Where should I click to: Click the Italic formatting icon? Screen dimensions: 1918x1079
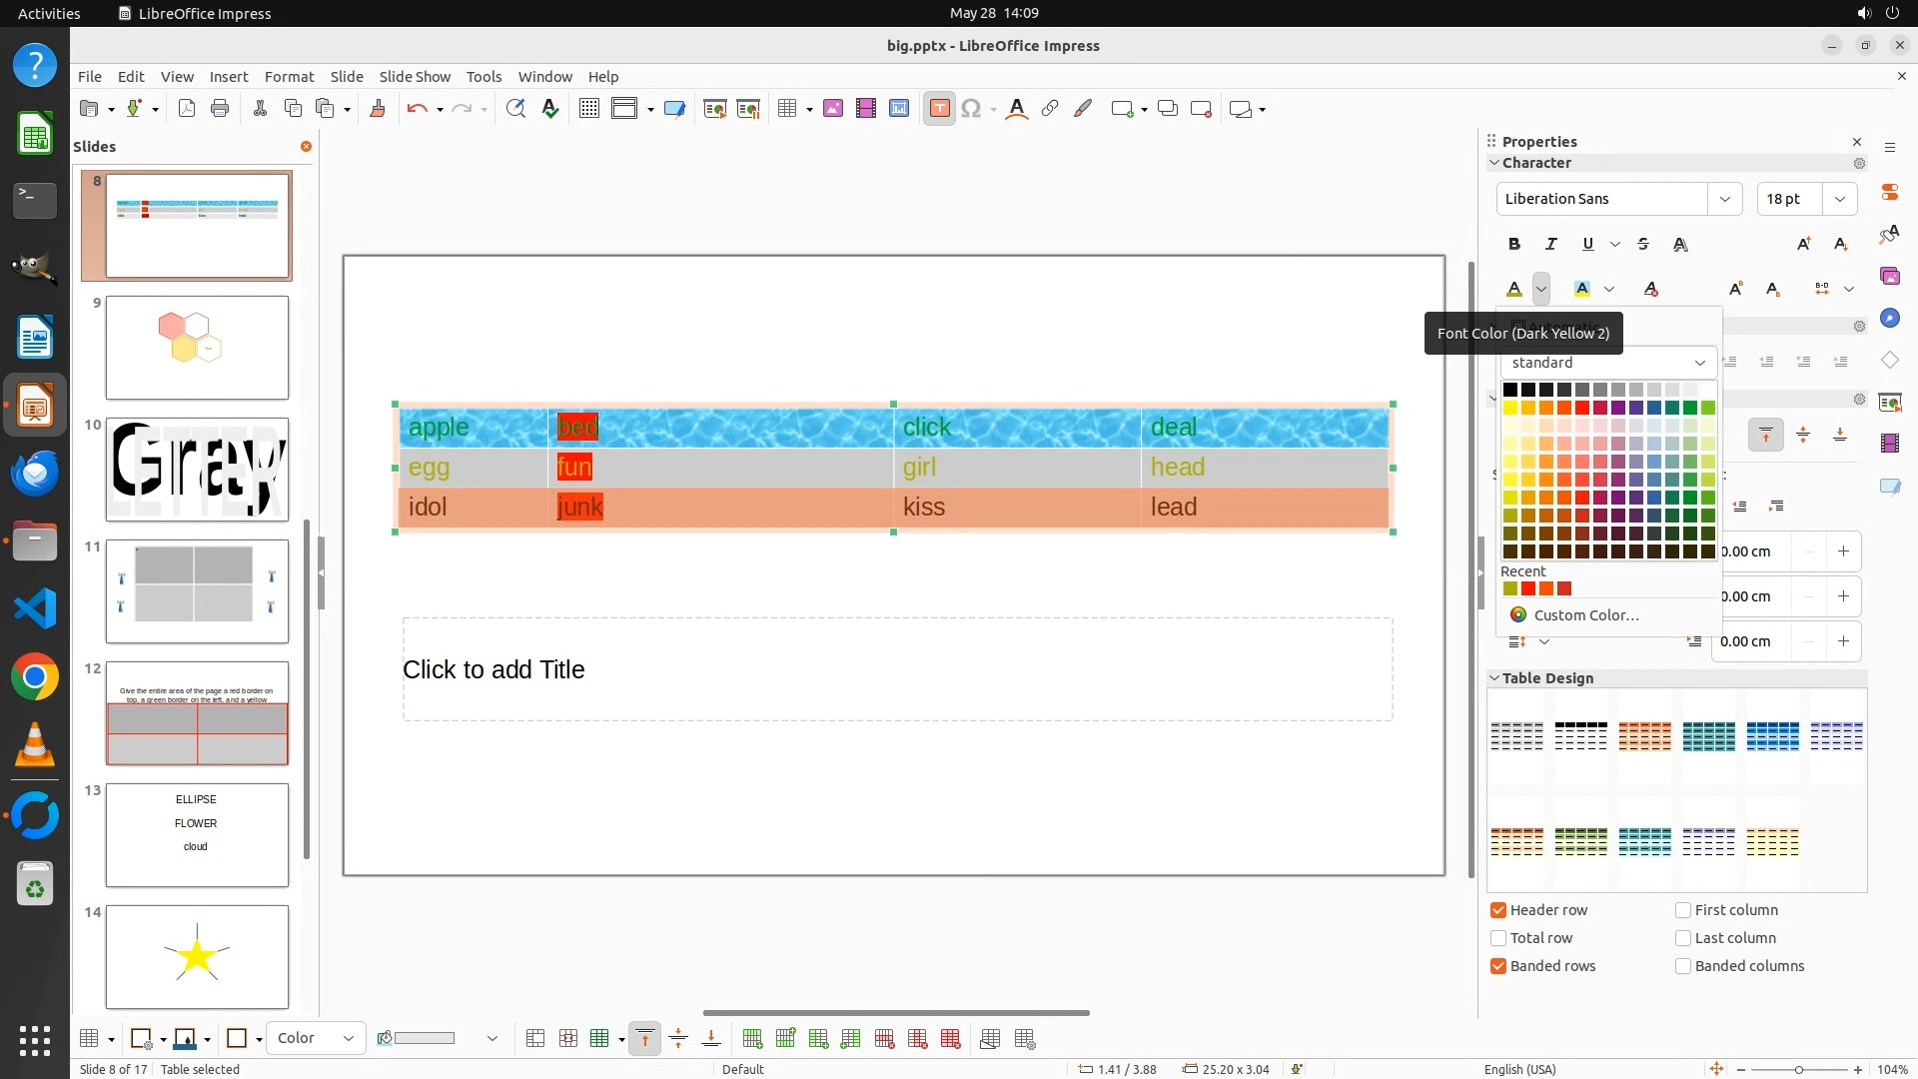pos(1551,244)
